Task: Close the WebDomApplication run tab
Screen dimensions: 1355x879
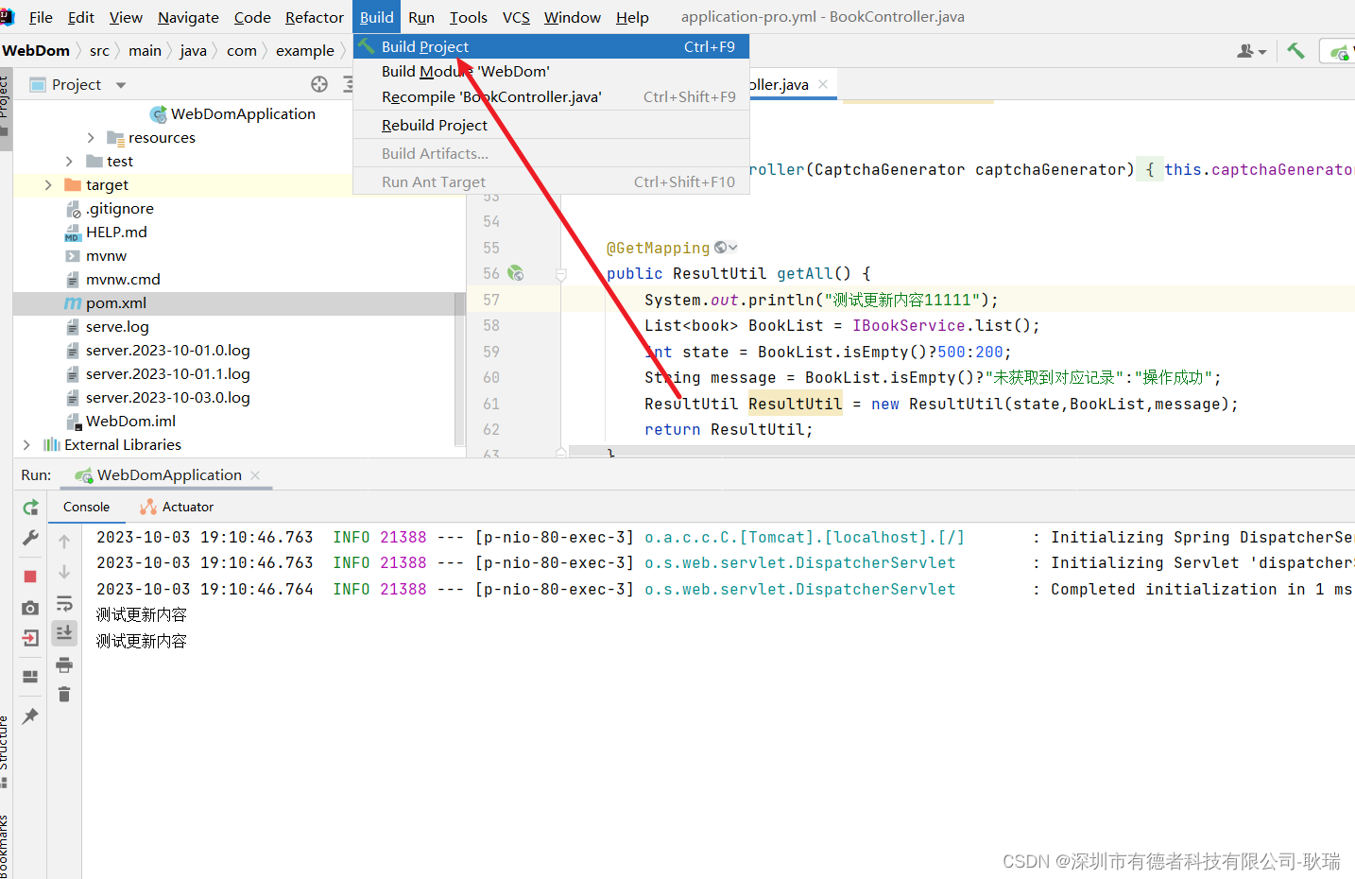Action: coord(255,475)
